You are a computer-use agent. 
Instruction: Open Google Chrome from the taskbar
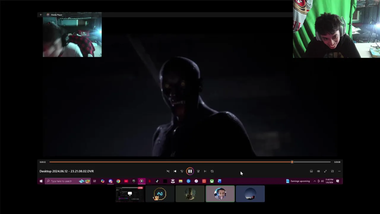118,181
